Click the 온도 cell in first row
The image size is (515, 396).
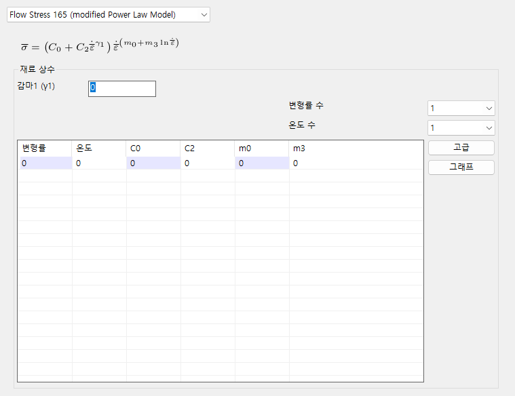tap(99, 163)
